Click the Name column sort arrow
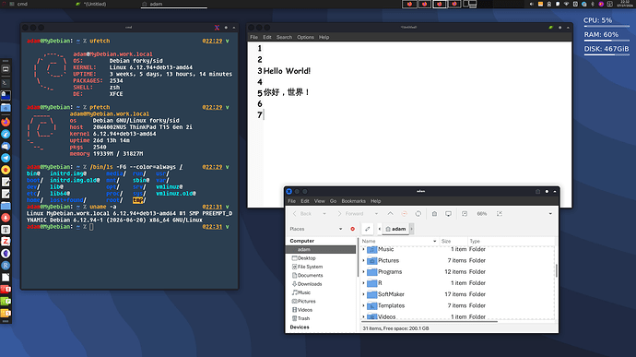Viewport: 636px width, 357px height. 434,242
